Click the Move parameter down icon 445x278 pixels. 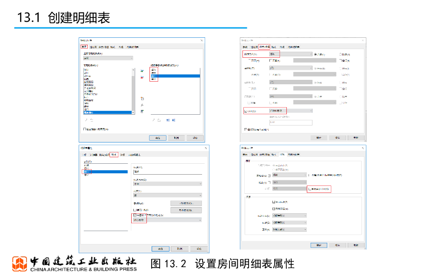(174, 120)
